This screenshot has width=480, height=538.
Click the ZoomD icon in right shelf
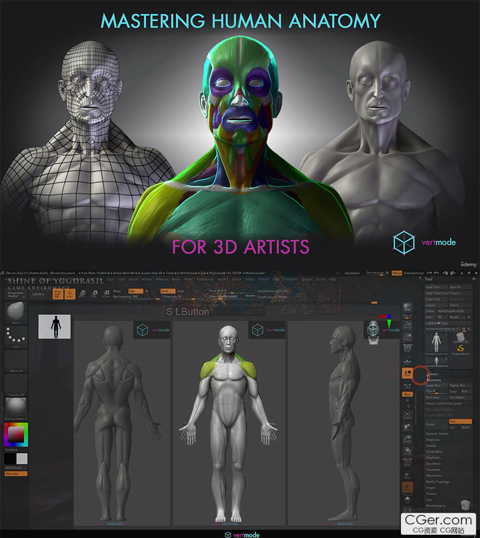(x=407, y=440)
